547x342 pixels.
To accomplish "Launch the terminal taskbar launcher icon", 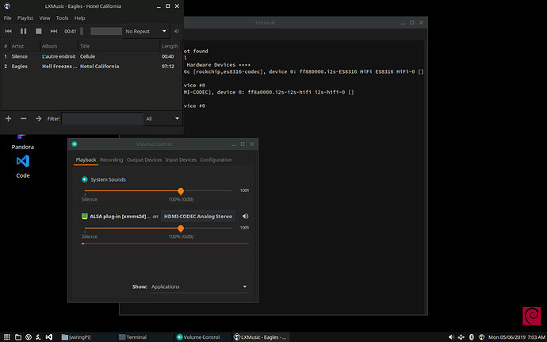I will (x=38, y=337).
